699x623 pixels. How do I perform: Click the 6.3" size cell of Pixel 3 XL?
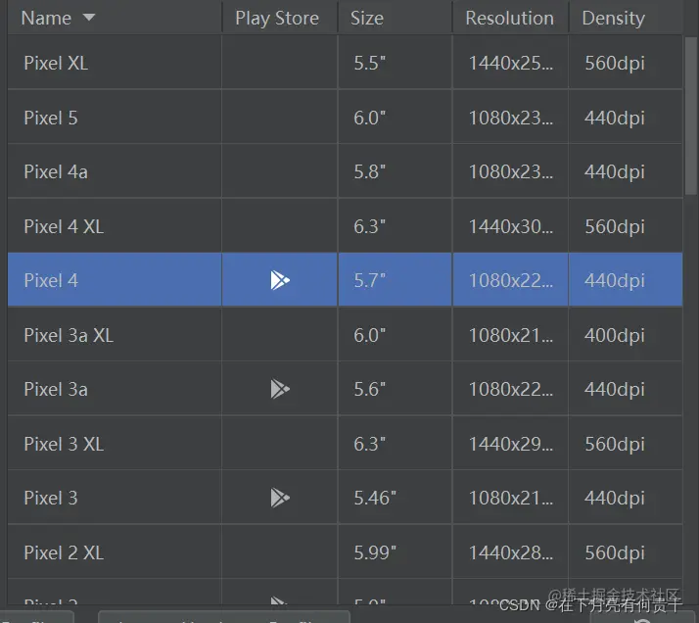click(395, 444)
